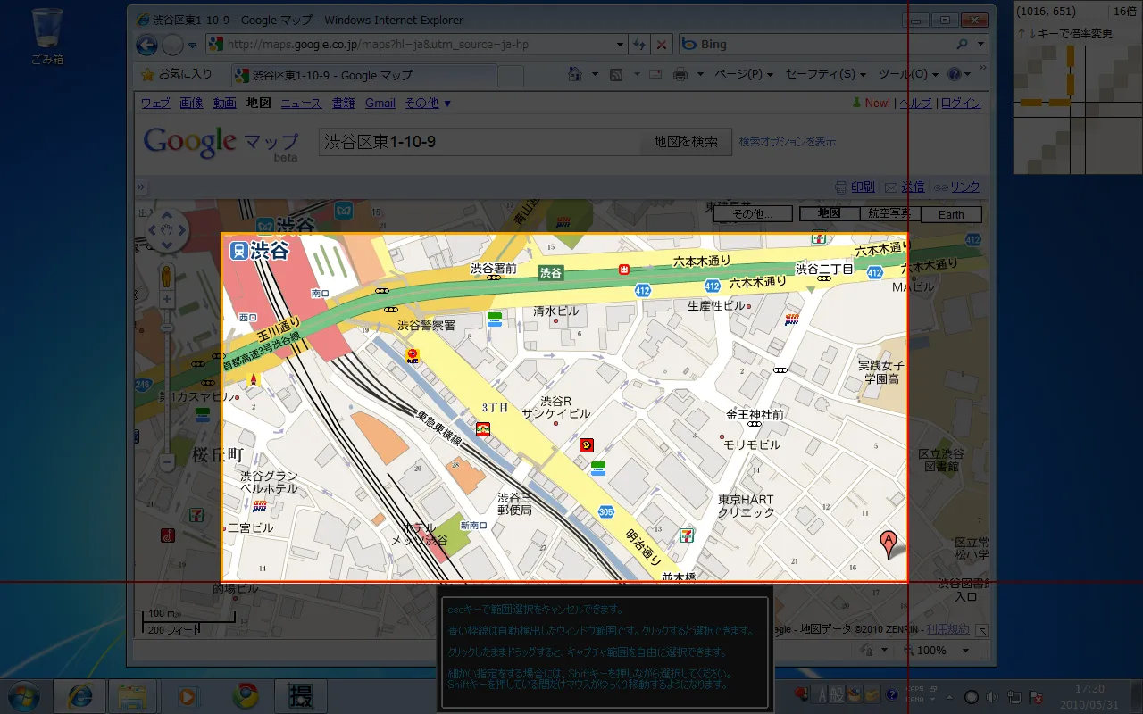
Task: Open the ツール(O) menu
Action: coord(908,74)
